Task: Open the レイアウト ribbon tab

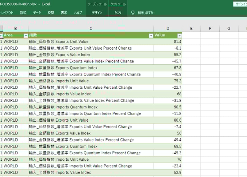Action: [8, 13]
